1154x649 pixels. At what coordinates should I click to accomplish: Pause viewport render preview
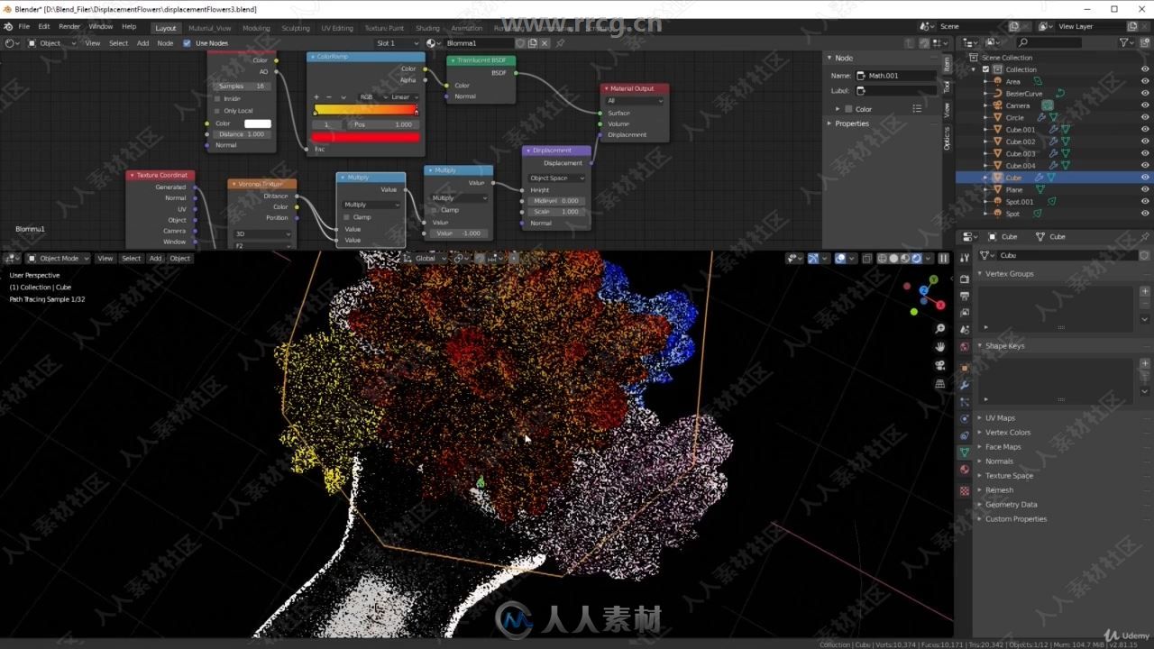click(x=943, y=258)
